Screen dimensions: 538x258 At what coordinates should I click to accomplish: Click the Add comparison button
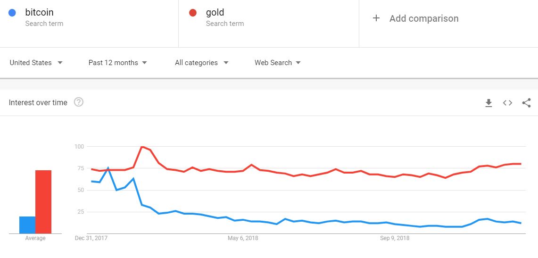click(x=423, y=19)
